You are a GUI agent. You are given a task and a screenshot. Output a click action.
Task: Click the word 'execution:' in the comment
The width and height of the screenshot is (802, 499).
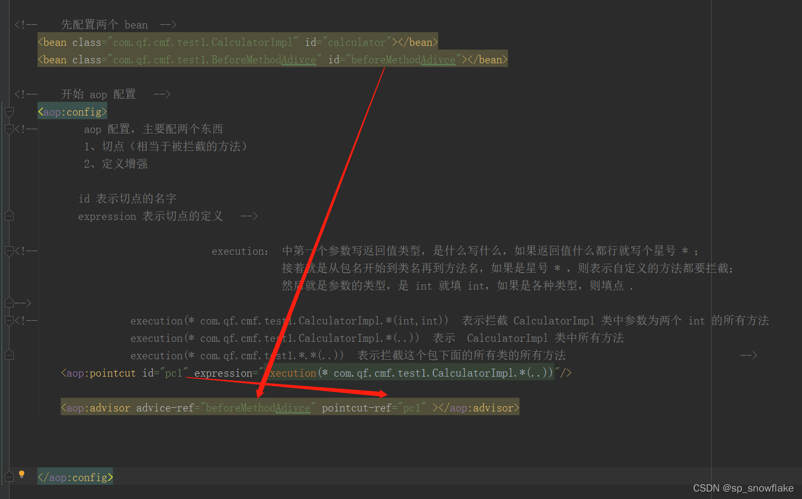tap(240, 251)
